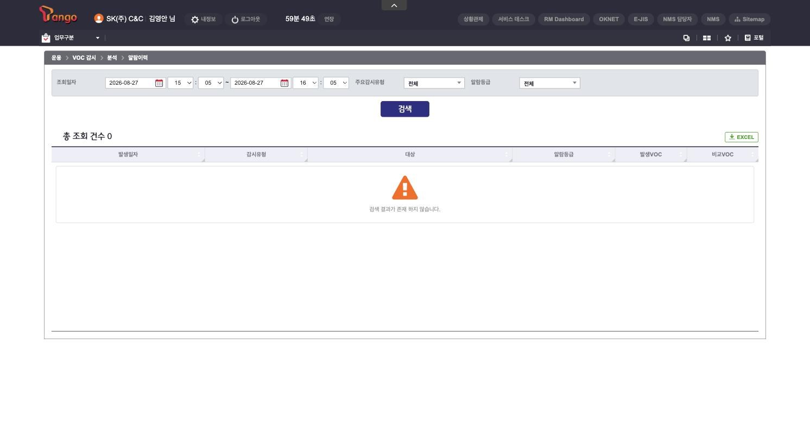Run the search with 검색 button

405,109
